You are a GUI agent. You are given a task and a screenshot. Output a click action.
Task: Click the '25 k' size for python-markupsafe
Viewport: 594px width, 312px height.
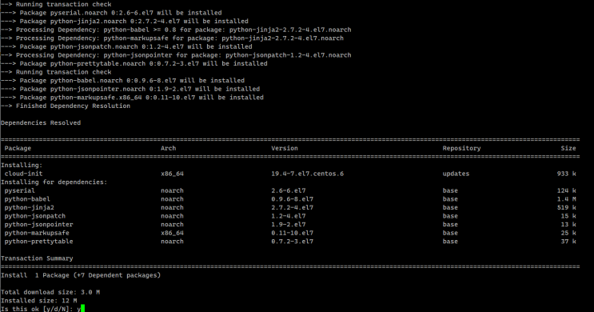pyautogui.click(x=568, y=233)
